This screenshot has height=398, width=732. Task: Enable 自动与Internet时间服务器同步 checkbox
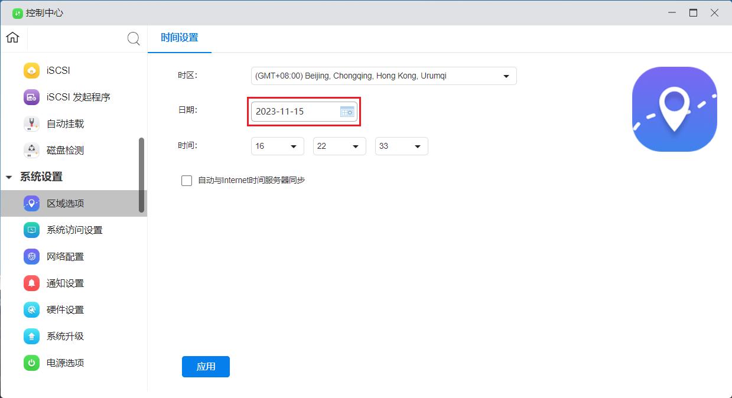pos(187,181)
